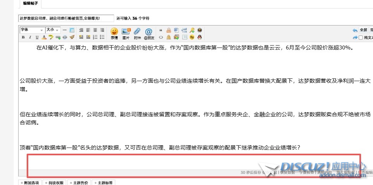Select the 编辑帖子 tab
Image resolution: width=373 pixels, height=185 pixels.
tap(30, 3)
